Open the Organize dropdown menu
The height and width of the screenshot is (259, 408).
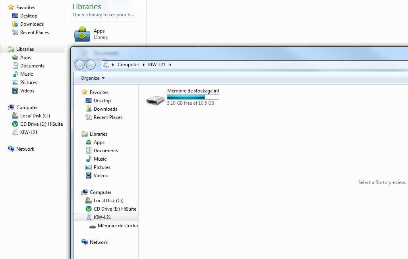[x=93, y=78]
